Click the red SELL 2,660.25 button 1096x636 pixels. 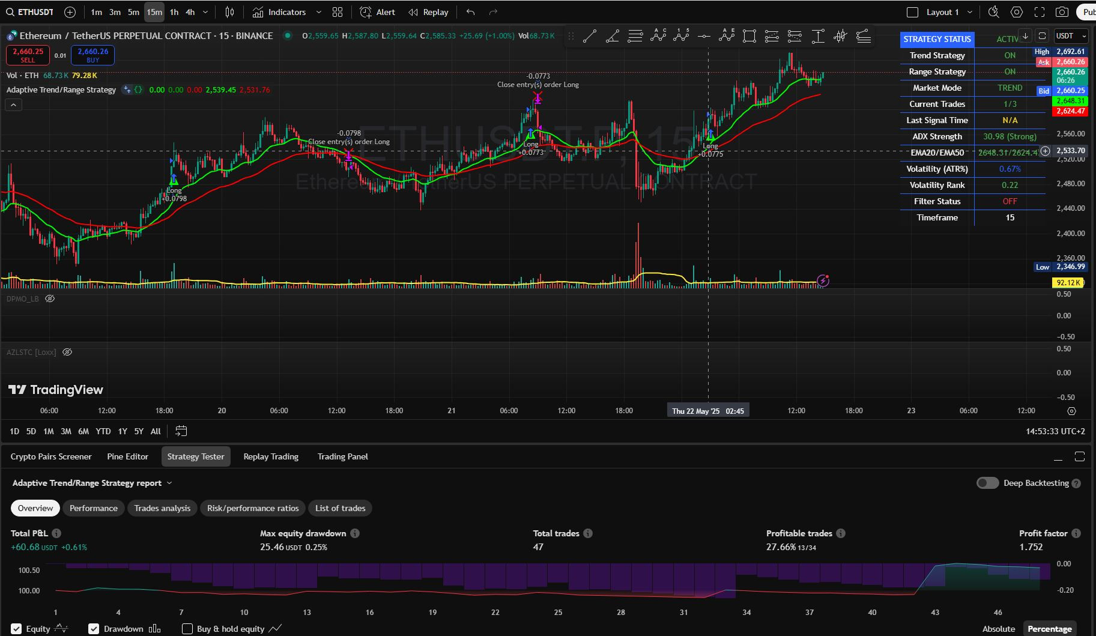pyautogui.click(x=28, y=55)
